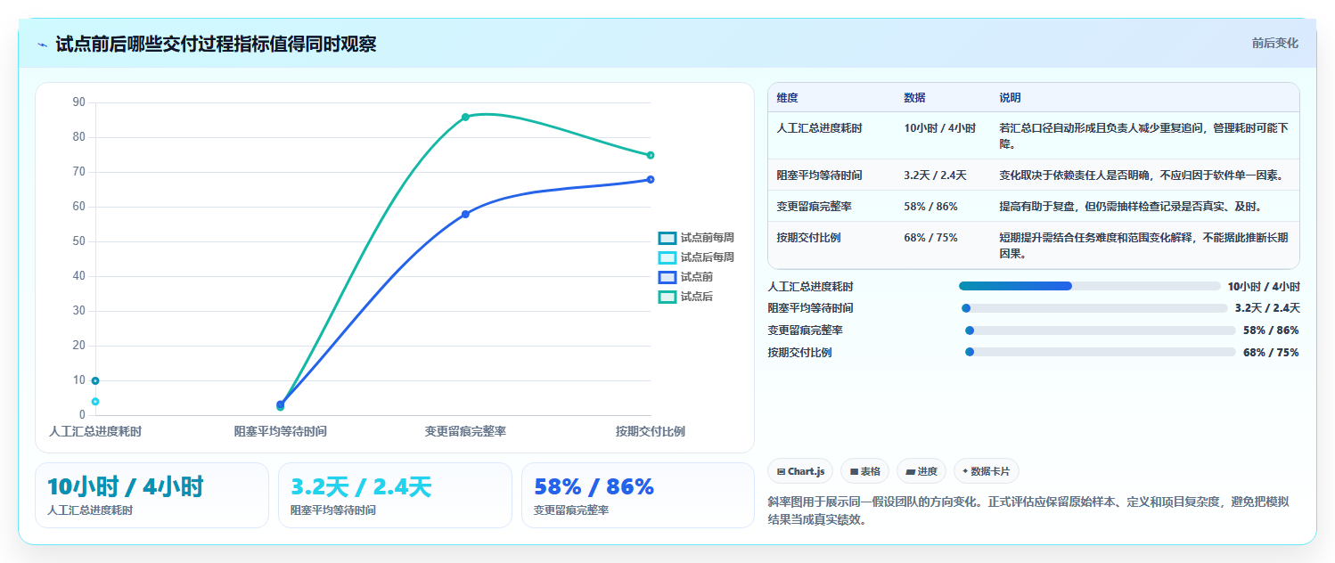This screenshot has height=563, width=1335.
Task: Click the x-axis label 阻塞平均等待时间
Action: (x=281, y=431)
